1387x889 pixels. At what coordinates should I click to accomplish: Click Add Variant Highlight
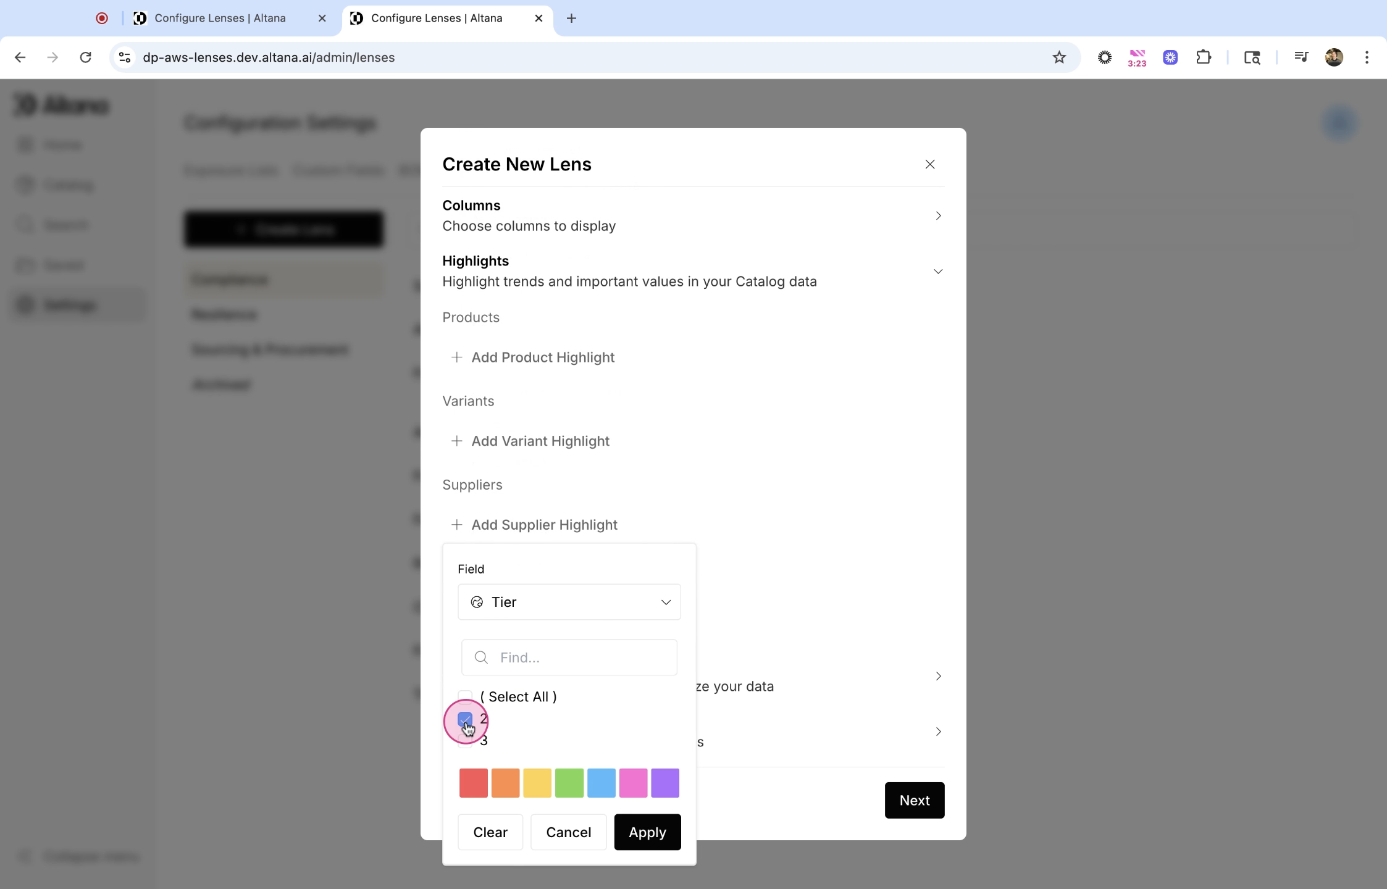[540, 441]
